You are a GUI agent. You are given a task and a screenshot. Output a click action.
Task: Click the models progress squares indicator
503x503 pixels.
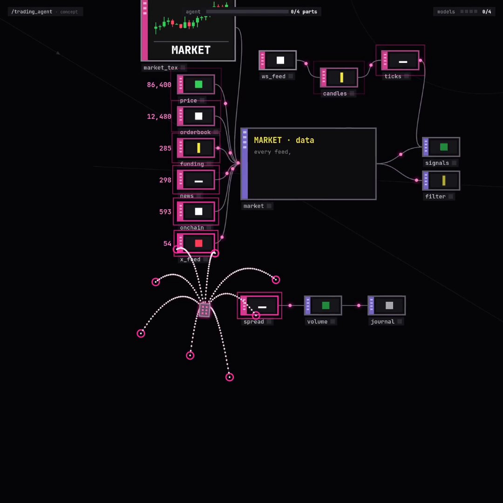pyautogui.click(x=469, y=12)
